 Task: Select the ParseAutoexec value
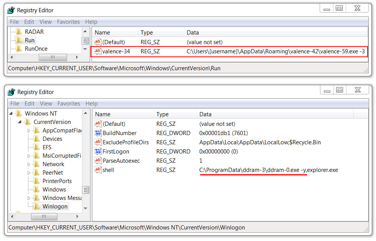[x=122, y=160]
